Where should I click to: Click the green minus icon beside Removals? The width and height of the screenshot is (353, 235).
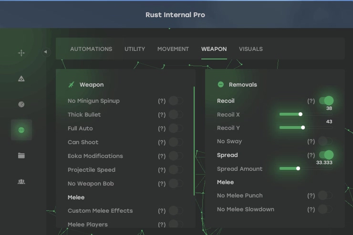[221, 85]
